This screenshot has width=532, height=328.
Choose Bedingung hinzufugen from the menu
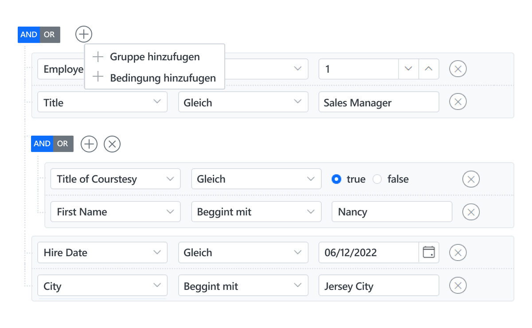163,78
